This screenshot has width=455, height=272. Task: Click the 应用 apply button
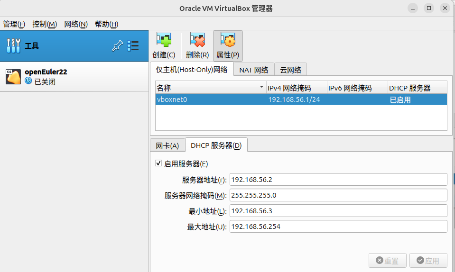(428, 261)
